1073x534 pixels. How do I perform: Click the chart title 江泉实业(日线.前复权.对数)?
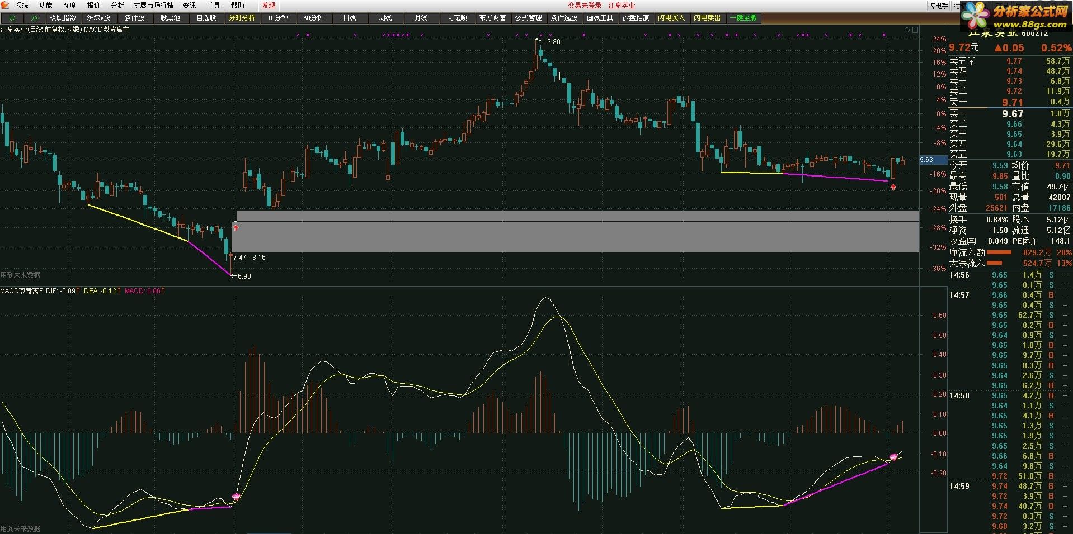coord(41,30)
